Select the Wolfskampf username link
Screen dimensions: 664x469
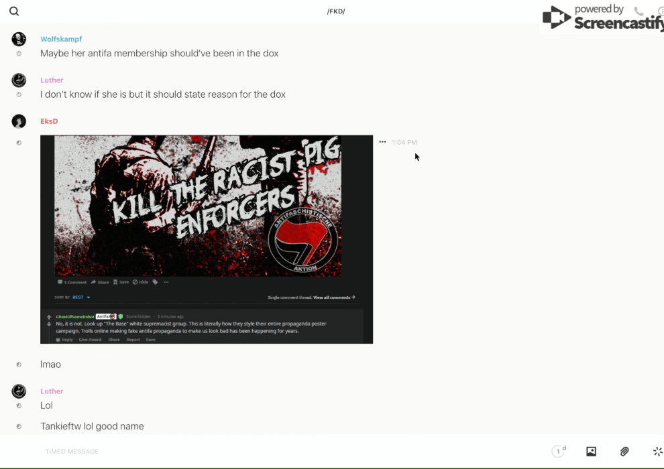pos(61,40)
